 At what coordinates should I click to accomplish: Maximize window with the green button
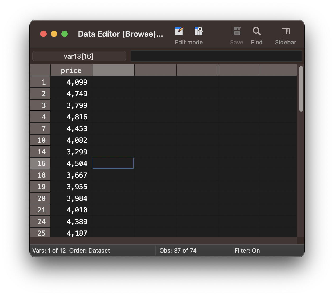(x=65, y=34)
